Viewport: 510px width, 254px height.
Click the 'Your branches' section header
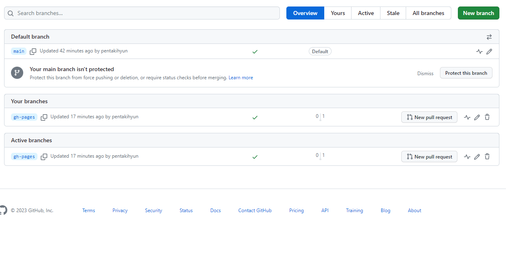click(29, 101)
